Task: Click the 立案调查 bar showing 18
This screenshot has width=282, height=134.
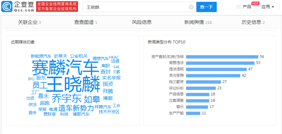Action: pos(198,101)
